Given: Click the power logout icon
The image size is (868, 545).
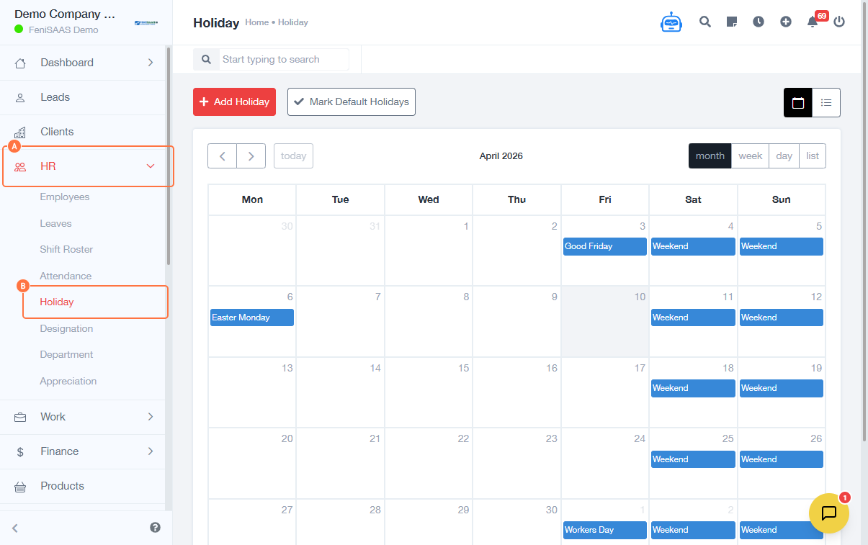Looking at the screenshot, I should (839, 22).
